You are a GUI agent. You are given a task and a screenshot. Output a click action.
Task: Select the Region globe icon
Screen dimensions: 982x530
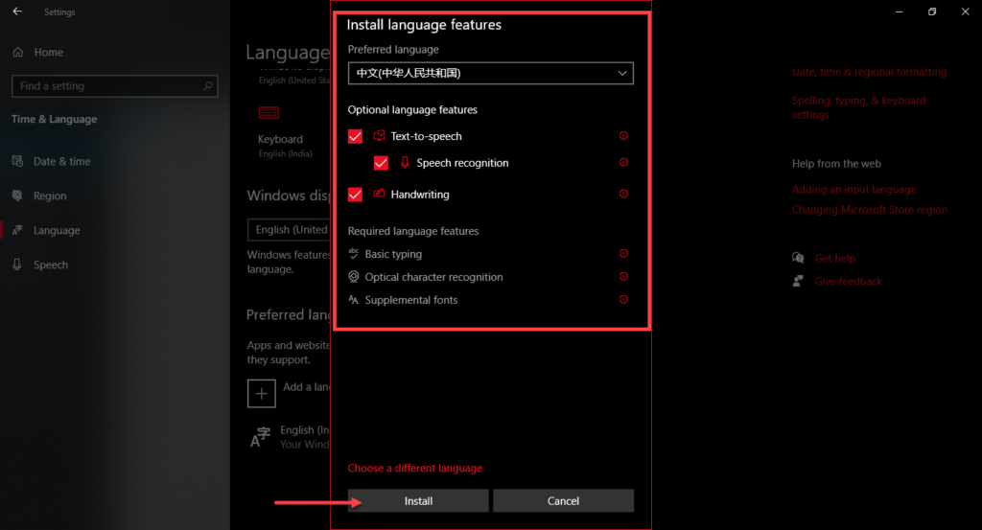(17, 196)
